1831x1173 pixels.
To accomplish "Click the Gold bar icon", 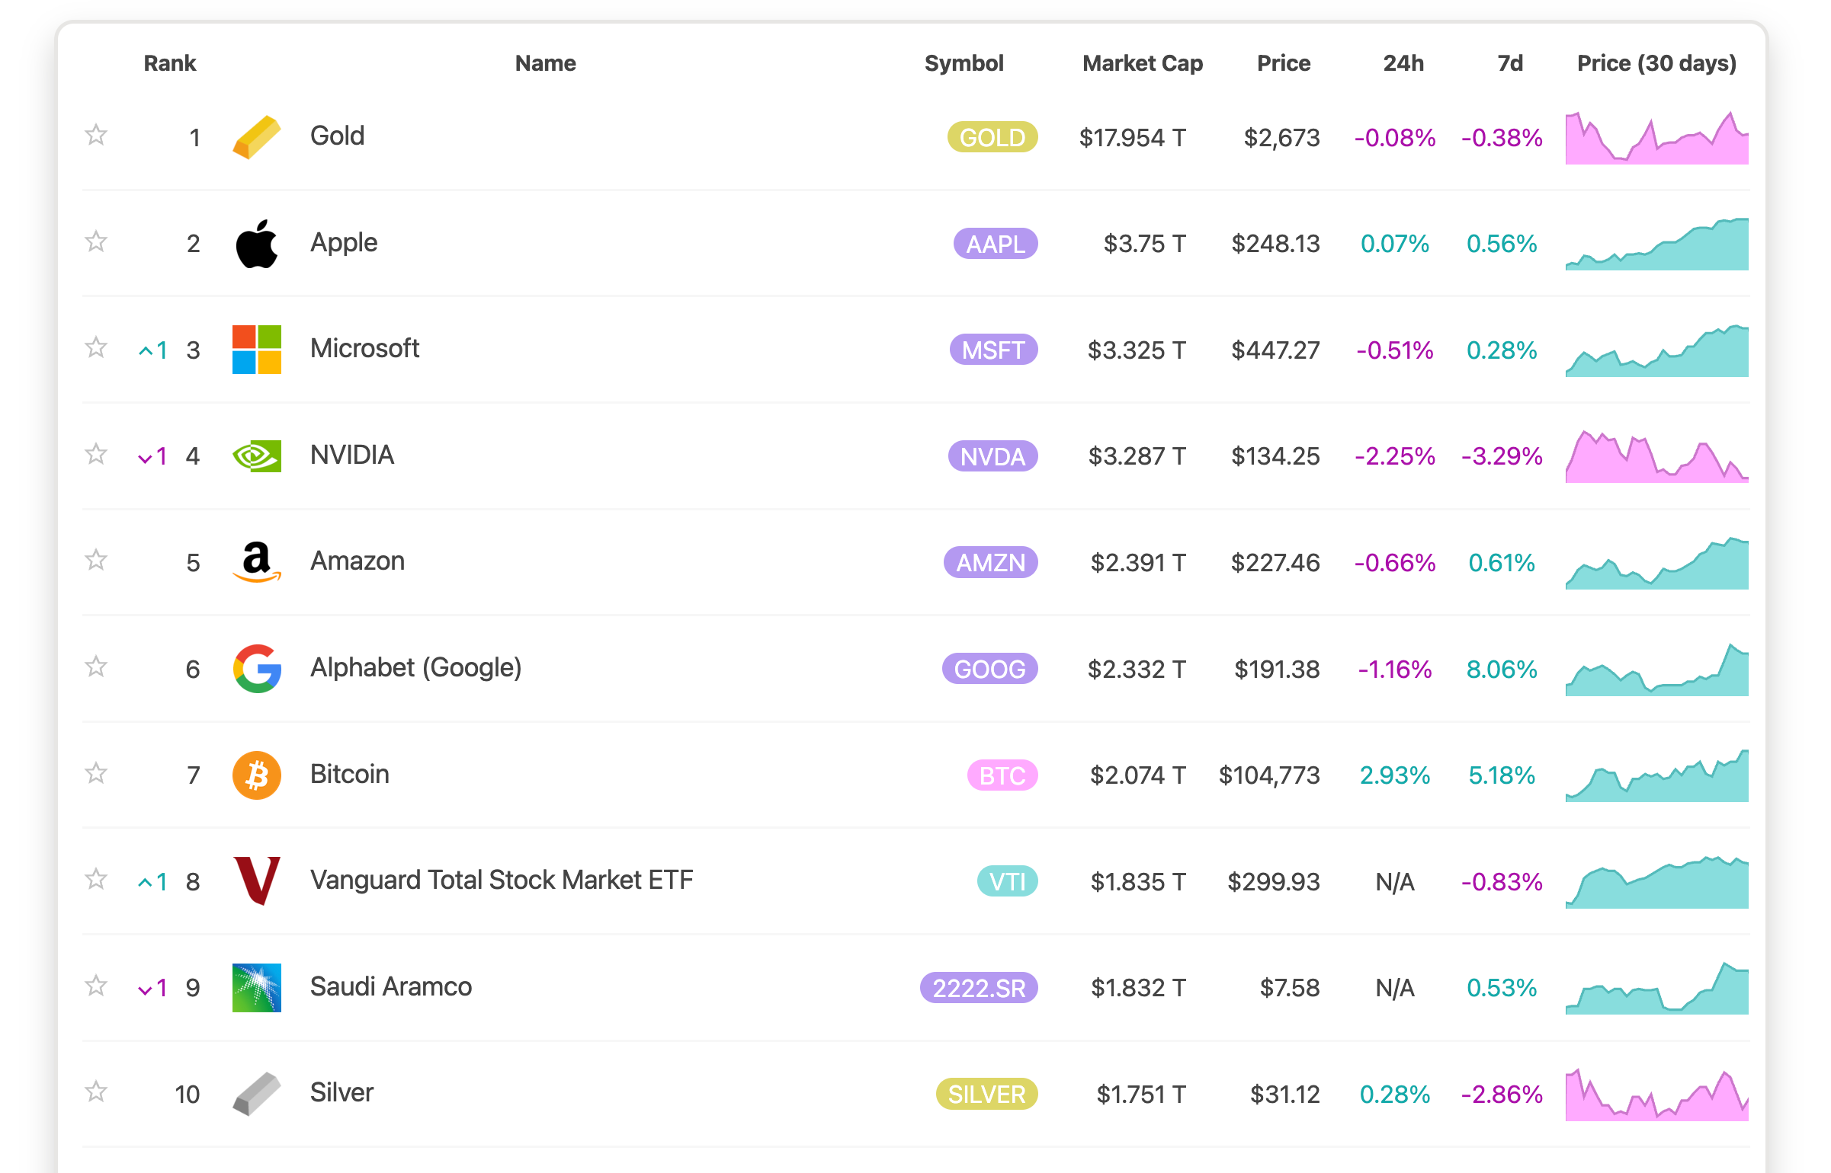I will 257,137.
